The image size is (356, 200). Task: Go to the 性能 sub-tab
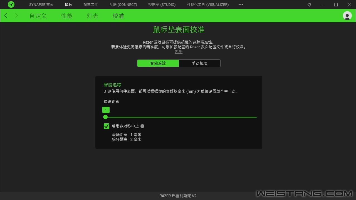point(67,16)
